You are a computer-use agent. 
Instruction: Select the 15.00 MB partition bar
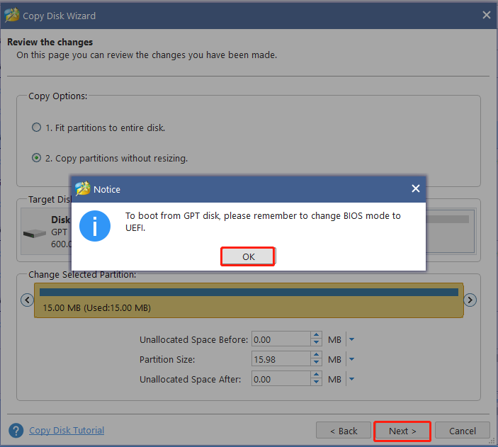[249, 300]
